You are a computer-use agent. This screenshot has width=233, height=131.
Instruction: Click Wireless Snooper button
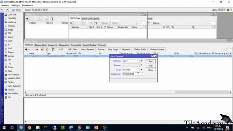[x=157, y=49]
